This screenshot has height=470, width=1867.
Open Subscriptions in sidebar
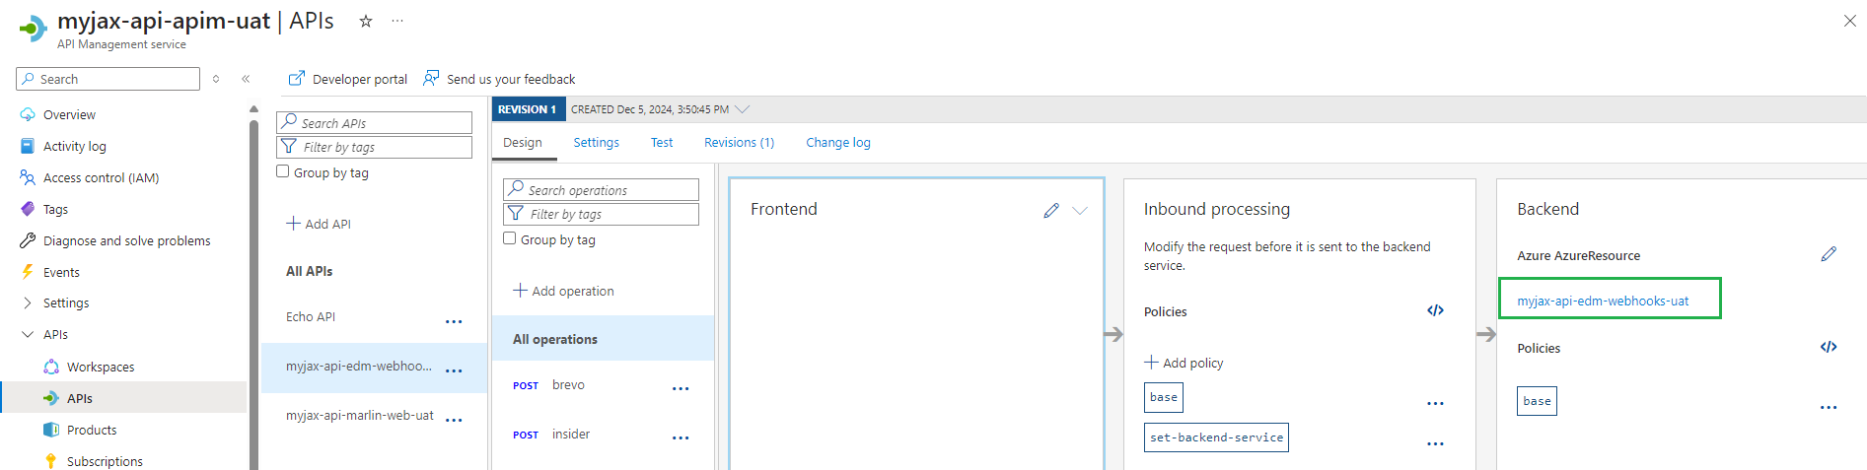(105, 461)
